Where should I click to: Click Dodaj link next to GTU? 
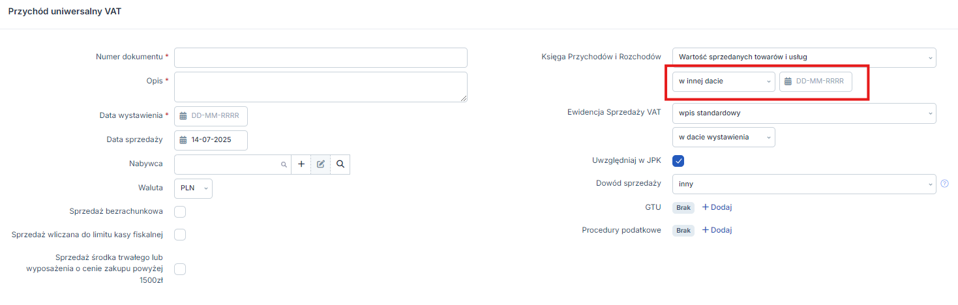(x=717, y=207)
